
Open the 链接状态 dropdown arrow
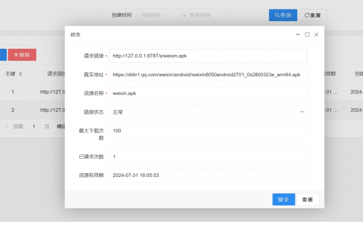click(x=302, y=112)
